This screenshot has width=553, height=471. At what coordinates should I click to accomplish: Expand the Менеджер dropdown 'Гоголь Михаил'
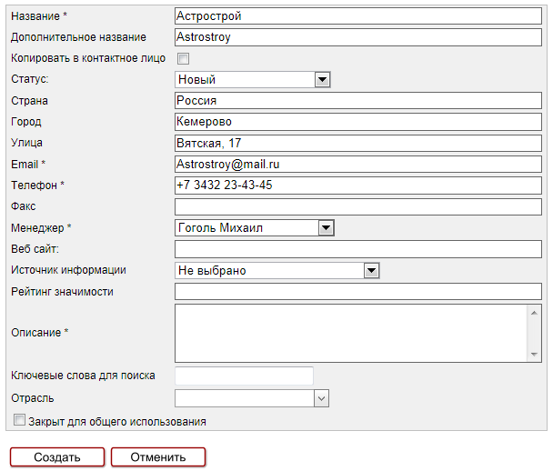pyautogui.click(x=326, y=228)
